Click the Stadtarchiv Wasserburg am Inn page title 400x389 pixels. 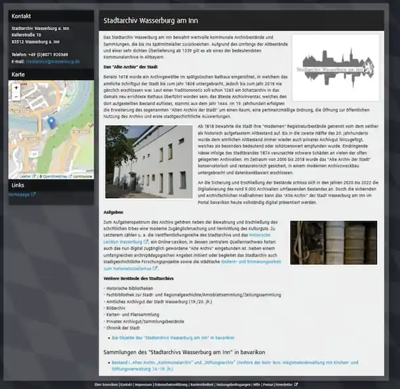pyautogui.click(x=151, y=20)
